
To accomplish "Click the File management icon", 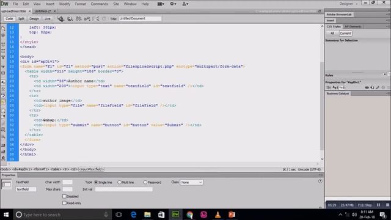I will point(79,19).
